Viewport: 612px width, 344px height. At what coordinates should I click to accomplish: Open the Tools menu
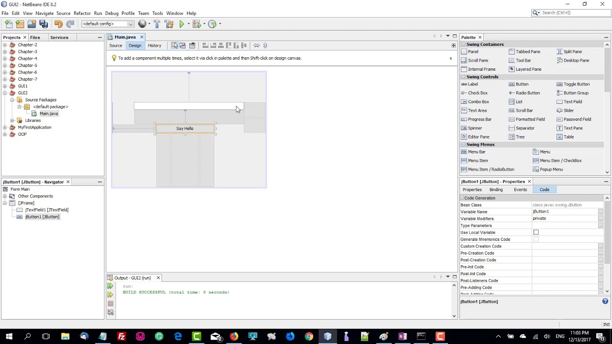click(x=157, y=13)
